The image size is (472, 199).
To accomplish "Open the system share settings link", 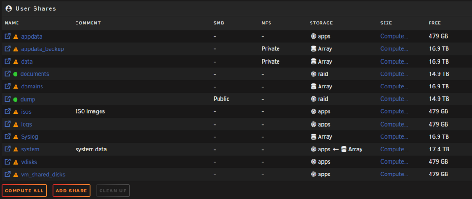I will click(30, 149).
